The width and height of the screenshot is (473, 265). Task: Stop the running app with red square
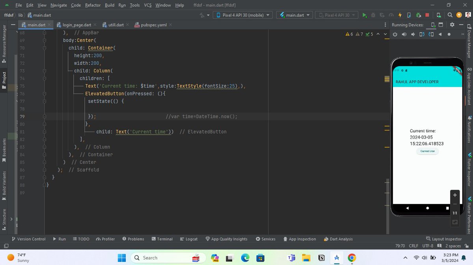tap(428, 15)
